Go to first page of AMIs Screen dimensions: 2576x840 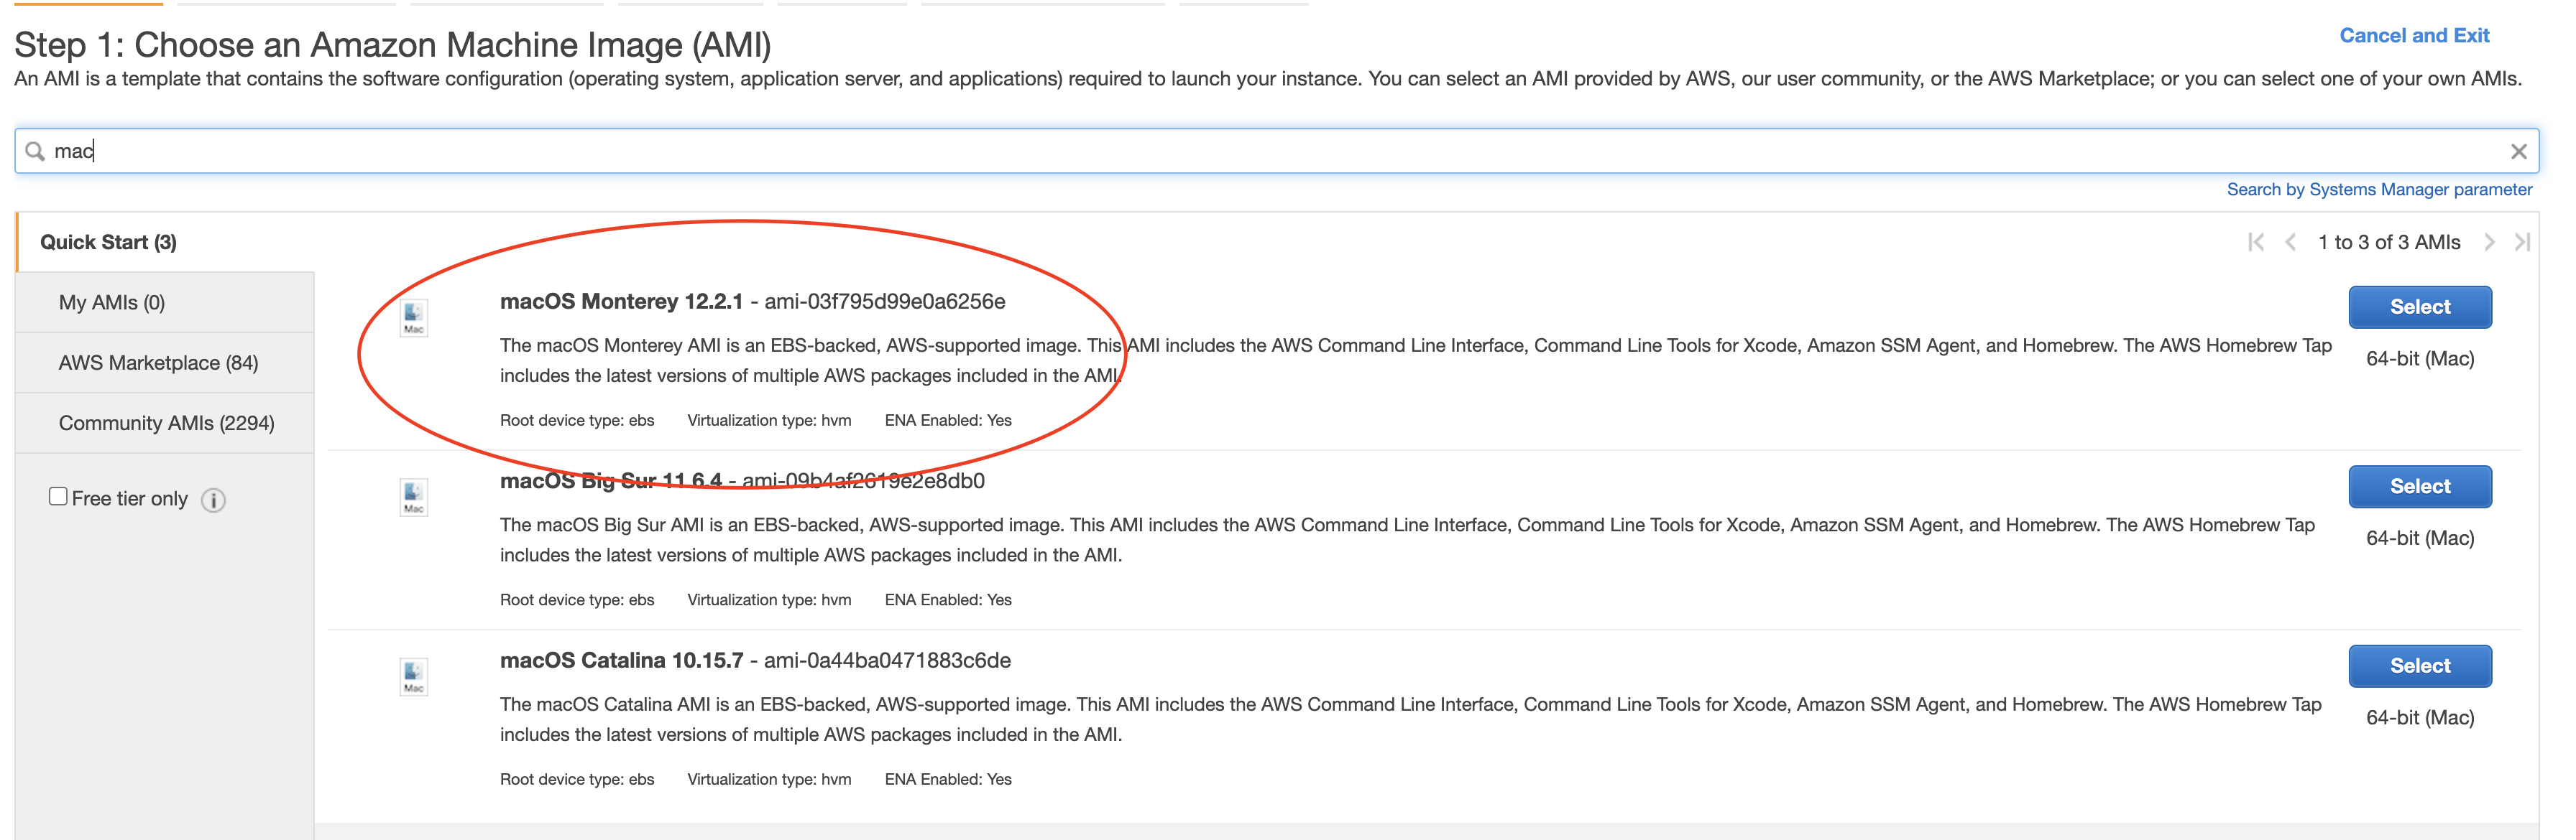2255,242
